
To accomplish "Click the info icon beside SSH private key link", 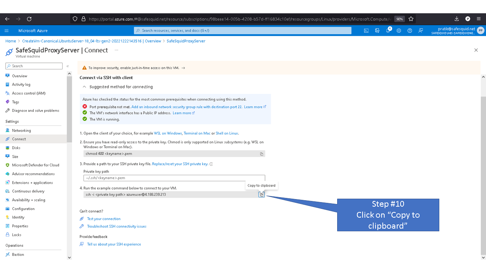I will (x=211, y=164).
